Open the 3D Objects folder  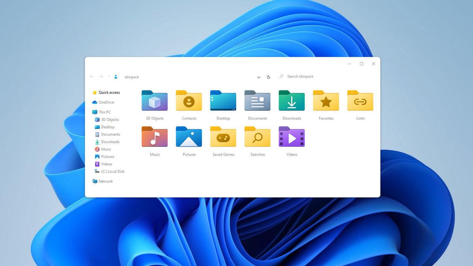[154, 101]
